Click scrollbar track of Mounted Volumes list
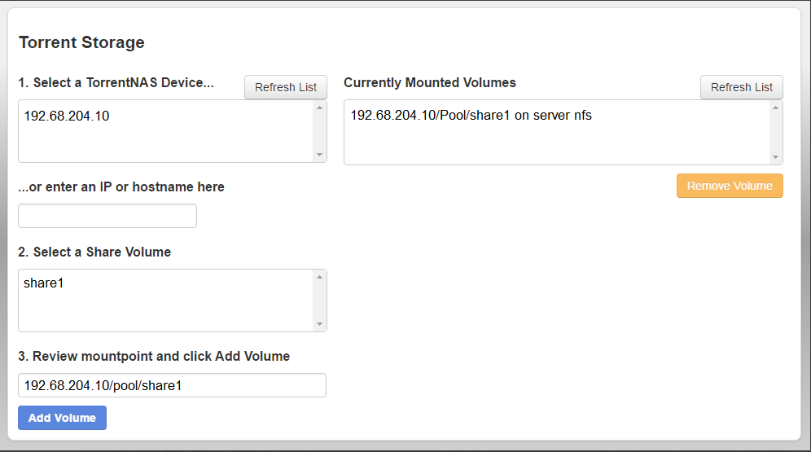The height and width of the screenshot is (452, 811). point(775,132)
